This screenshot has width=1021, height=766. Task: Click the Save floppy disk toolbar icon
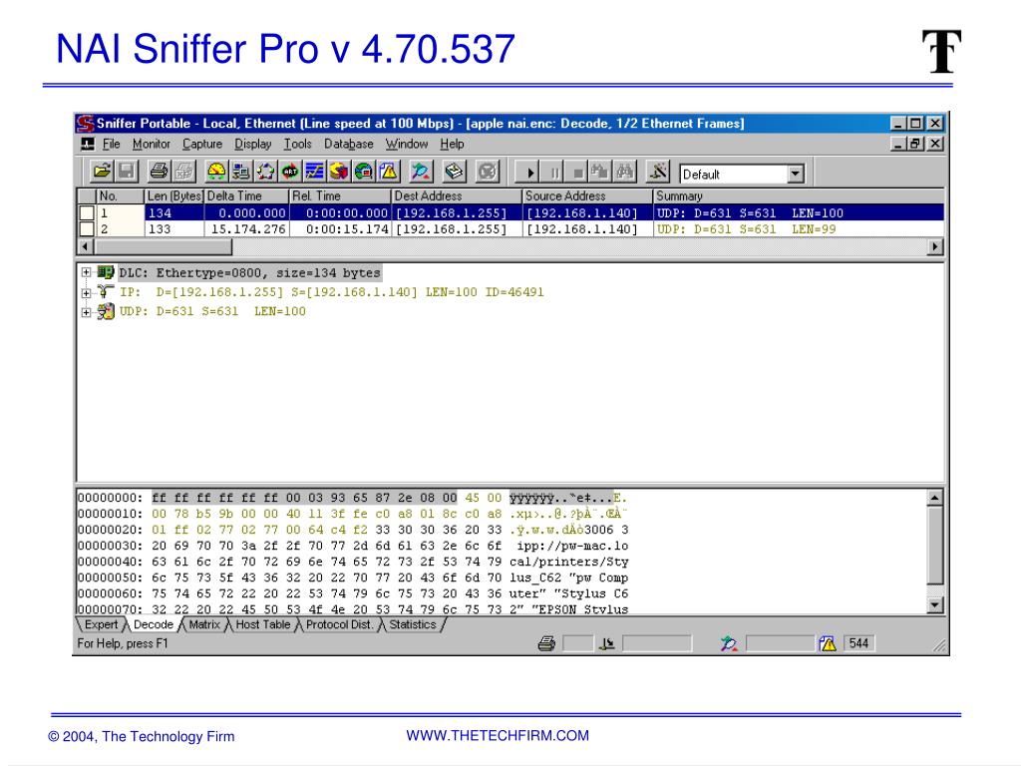(x=127, y=172)
